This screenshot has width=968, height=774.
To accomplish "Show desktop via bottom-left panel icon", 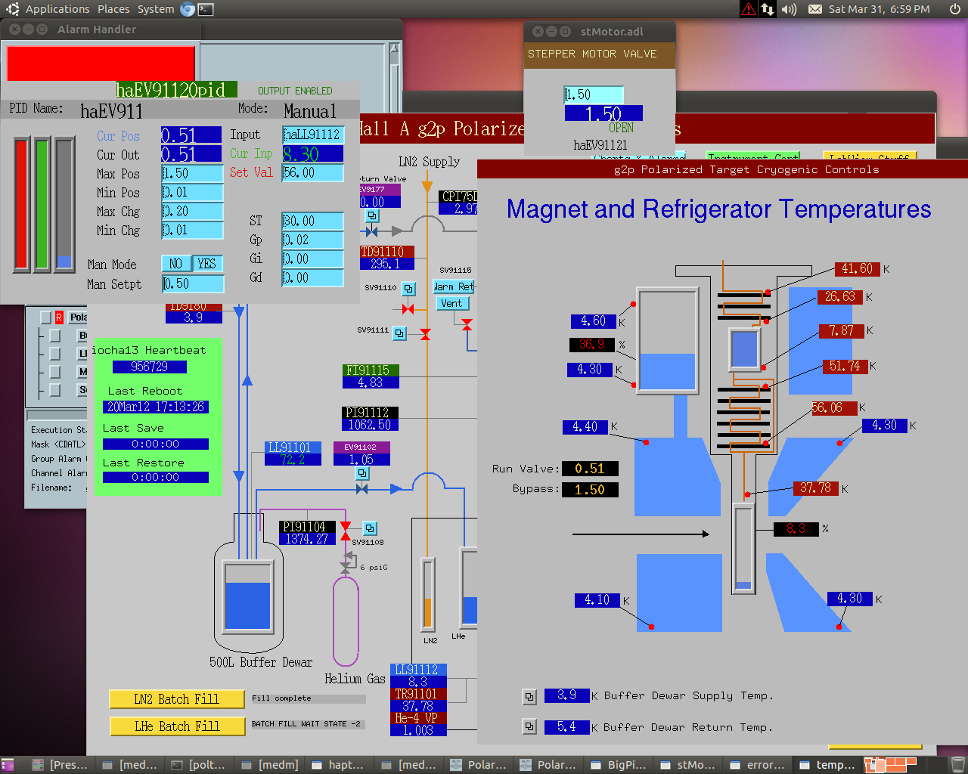I will 8,765.
